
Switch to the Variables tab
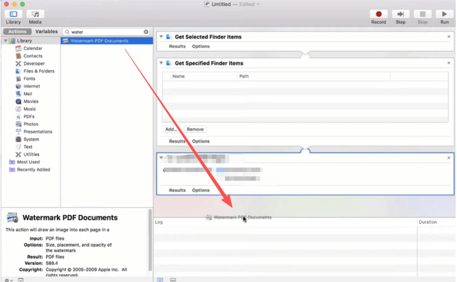click(46, 31)
